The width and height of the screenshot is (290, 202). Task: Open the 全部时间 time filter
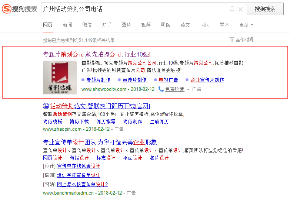[244, 40]
